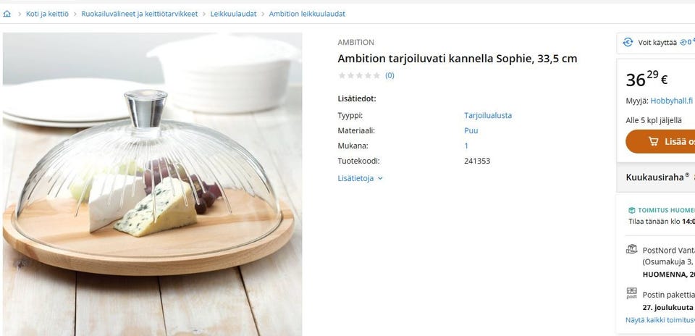Click the shopping cart icon on orange button
The height and width of the screenshot is (336, 695).
click(653, 141)
